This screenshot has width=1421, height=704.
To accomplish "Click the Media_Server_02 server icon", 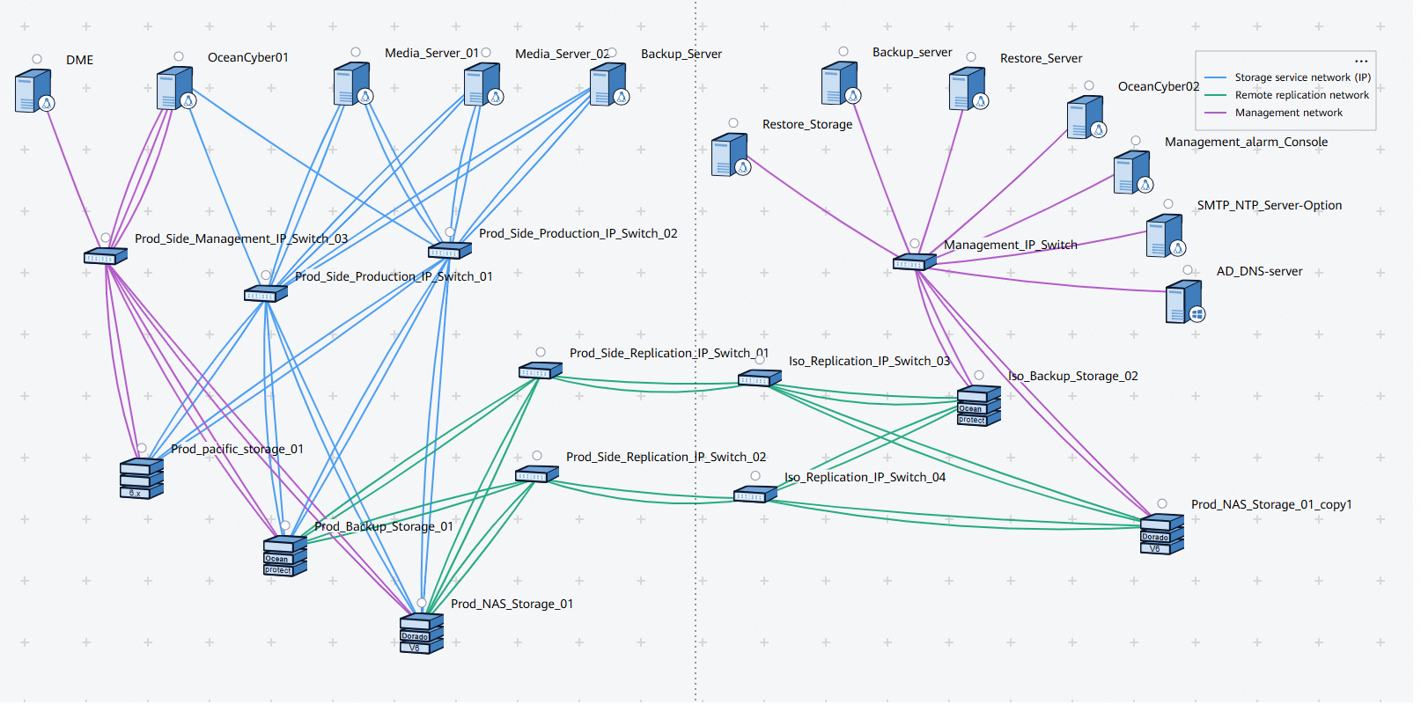I will tap(484, 84).
